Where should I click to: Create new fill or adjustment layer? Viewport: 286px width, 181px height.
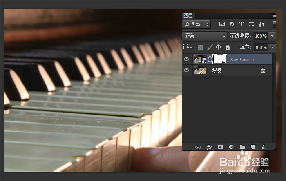[232, 147]
